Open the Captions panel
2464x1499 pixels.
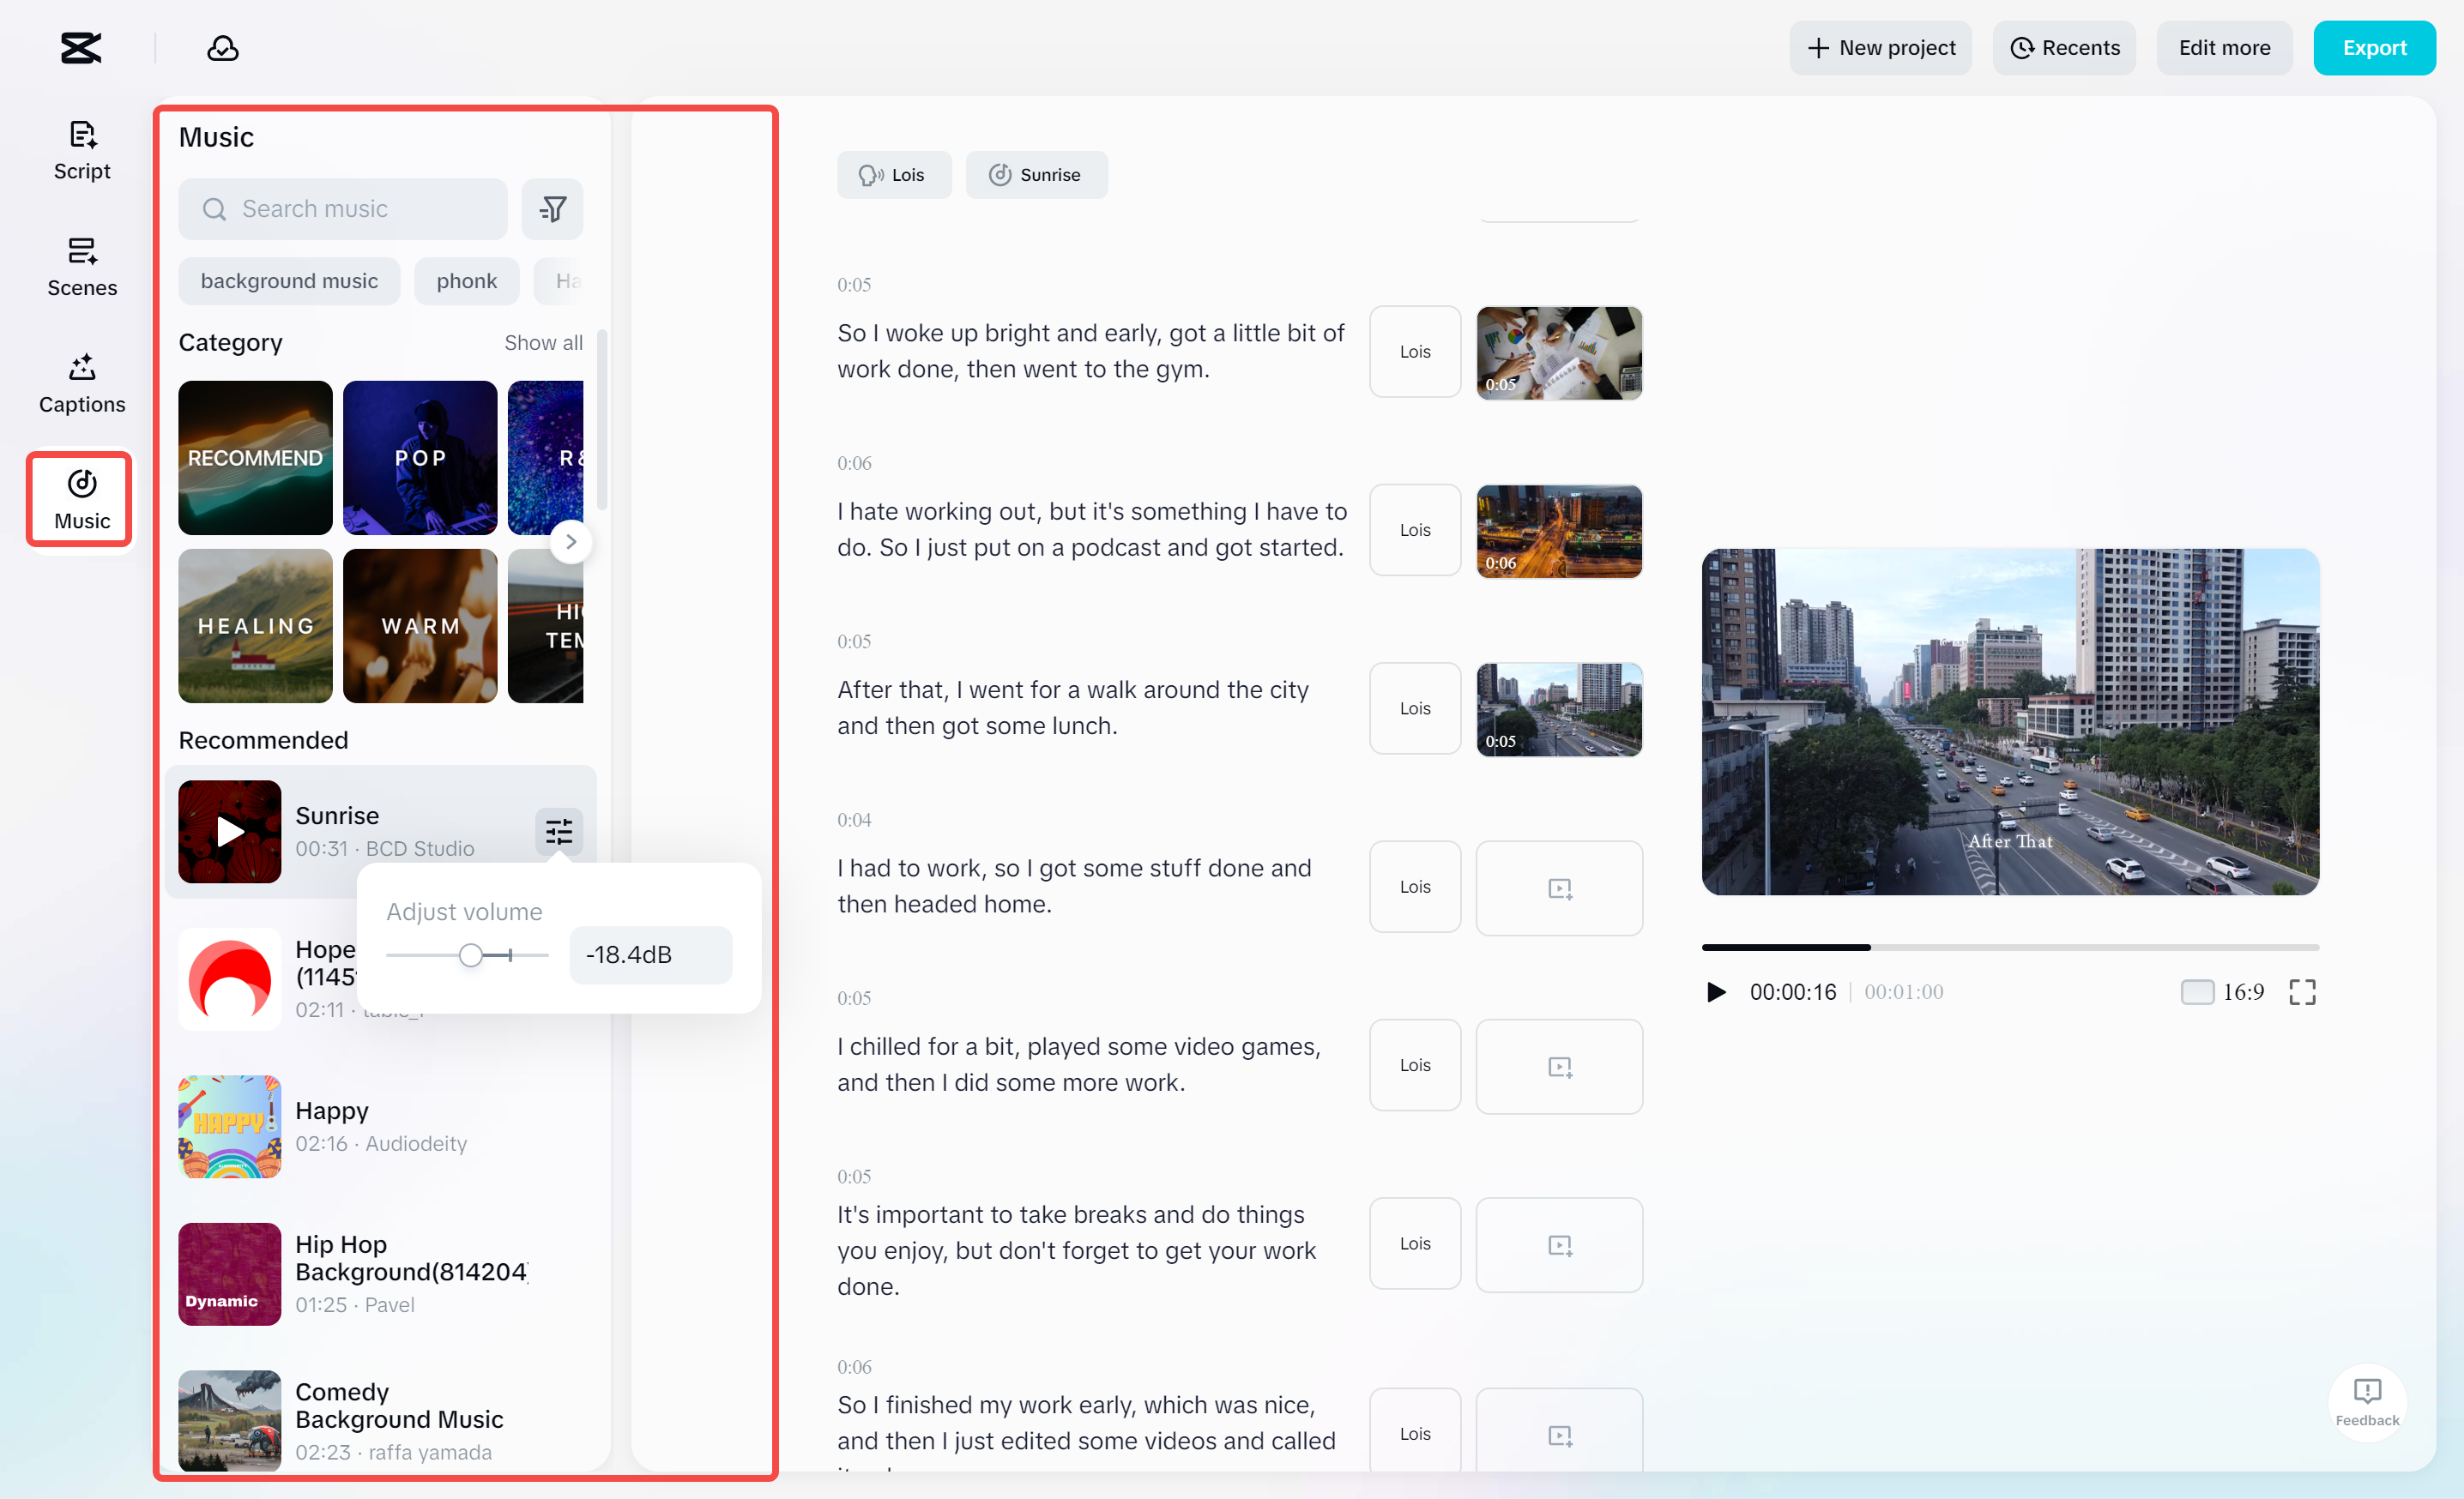coord(81,383)
